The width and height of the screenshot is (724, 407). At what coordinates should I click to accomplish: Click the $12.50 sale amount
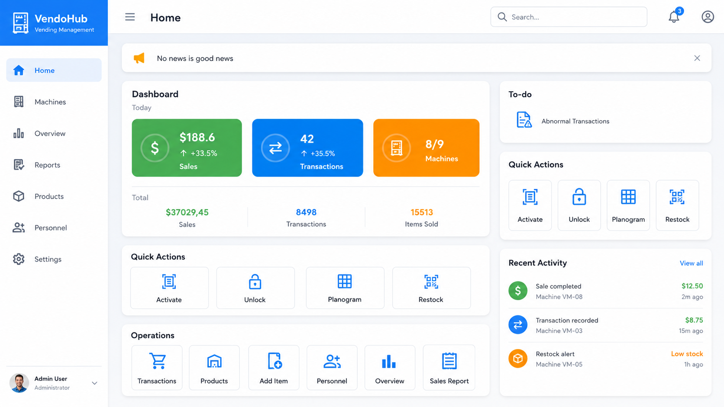692,286
